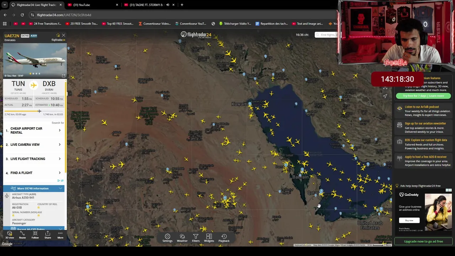This screenshot has width=455, height=256.
Task: Open the browser apps grid in bookmarks bar
Action: 5,24
